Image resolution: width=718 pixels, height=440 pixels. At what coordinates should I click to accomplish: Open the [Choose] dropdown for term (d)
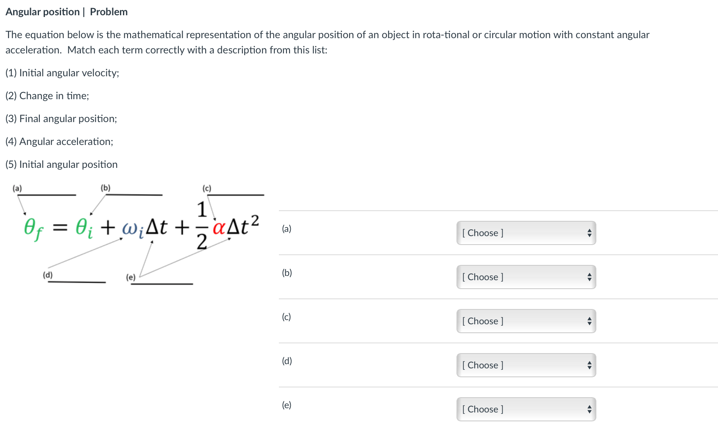pyautogui.click(x=526, y=365)
